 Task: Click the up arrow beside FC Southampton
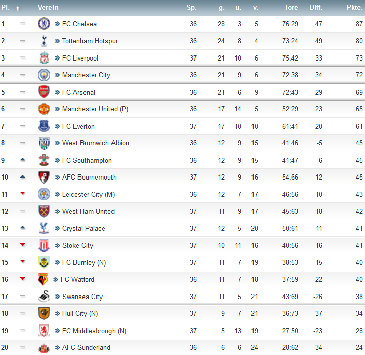click(x=22, y=160)
